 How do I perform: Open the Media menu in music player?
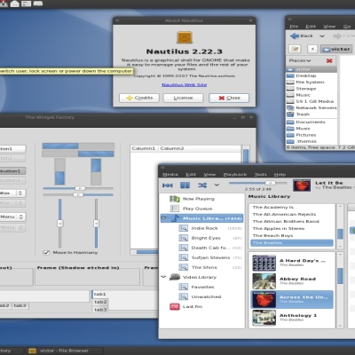170,175
